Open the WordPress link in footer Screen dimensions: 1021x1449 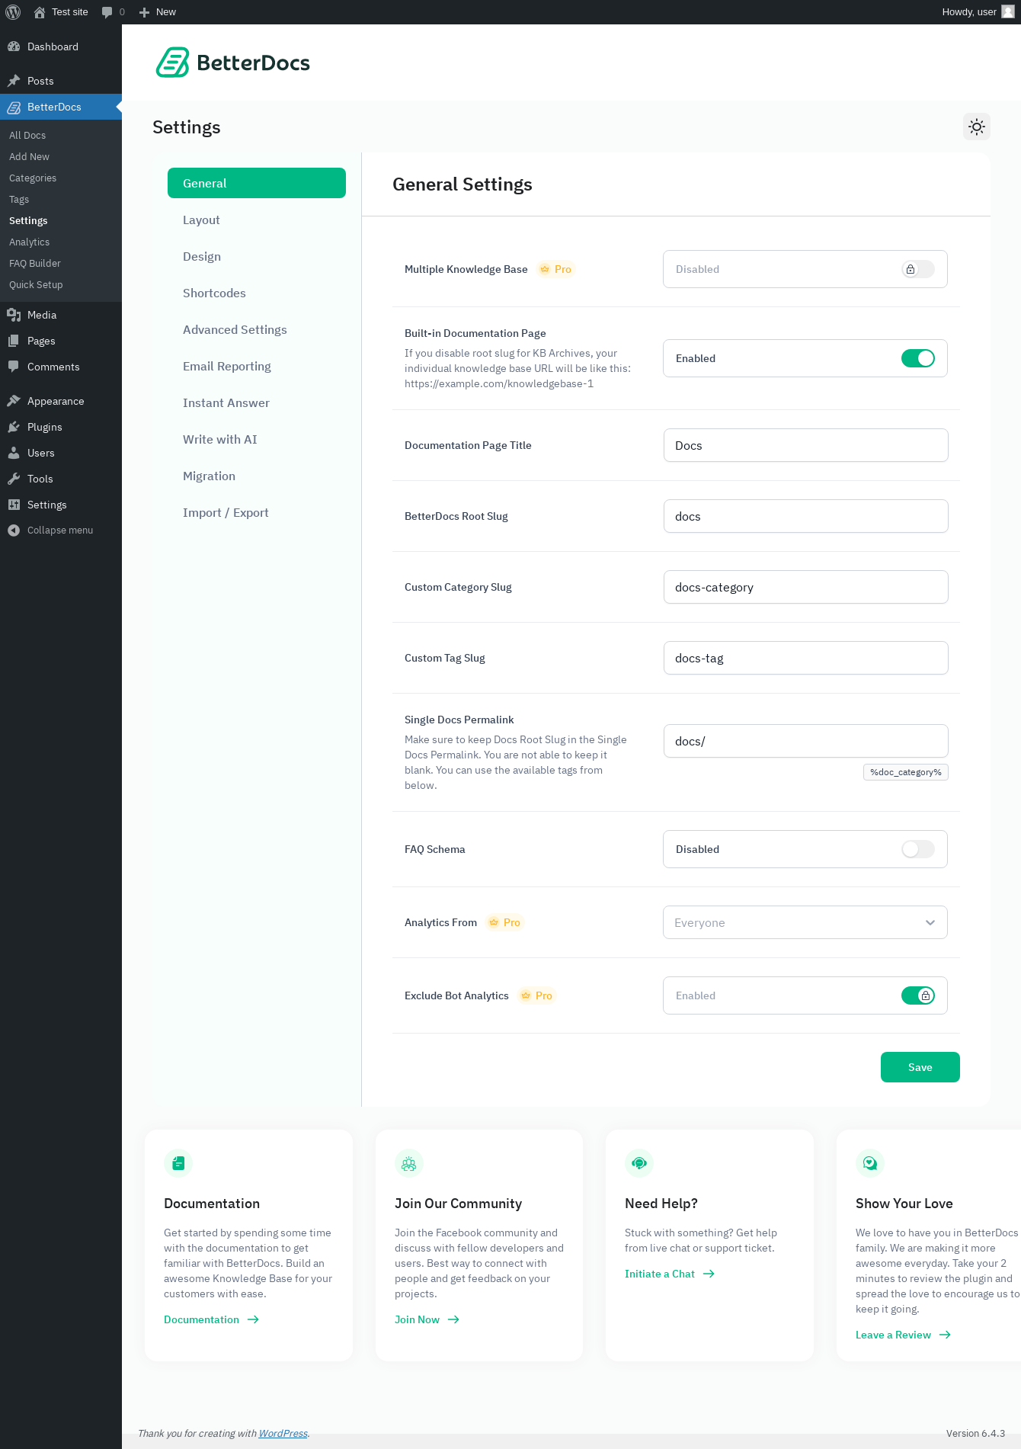click(x=283, y=1433)
